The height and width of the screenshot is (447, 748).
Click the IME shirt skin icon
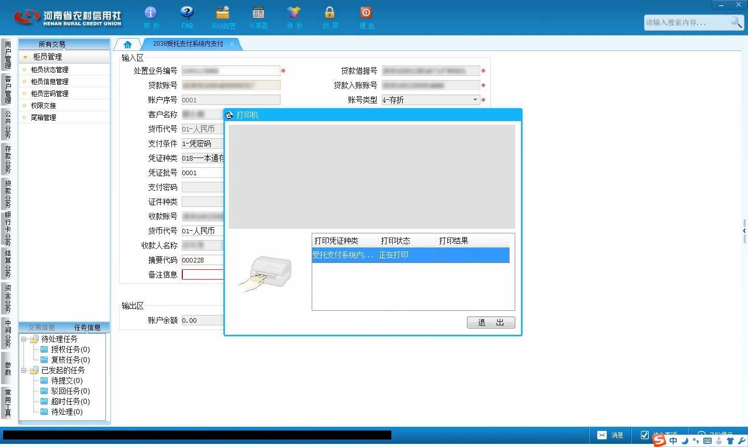(730, 441)
